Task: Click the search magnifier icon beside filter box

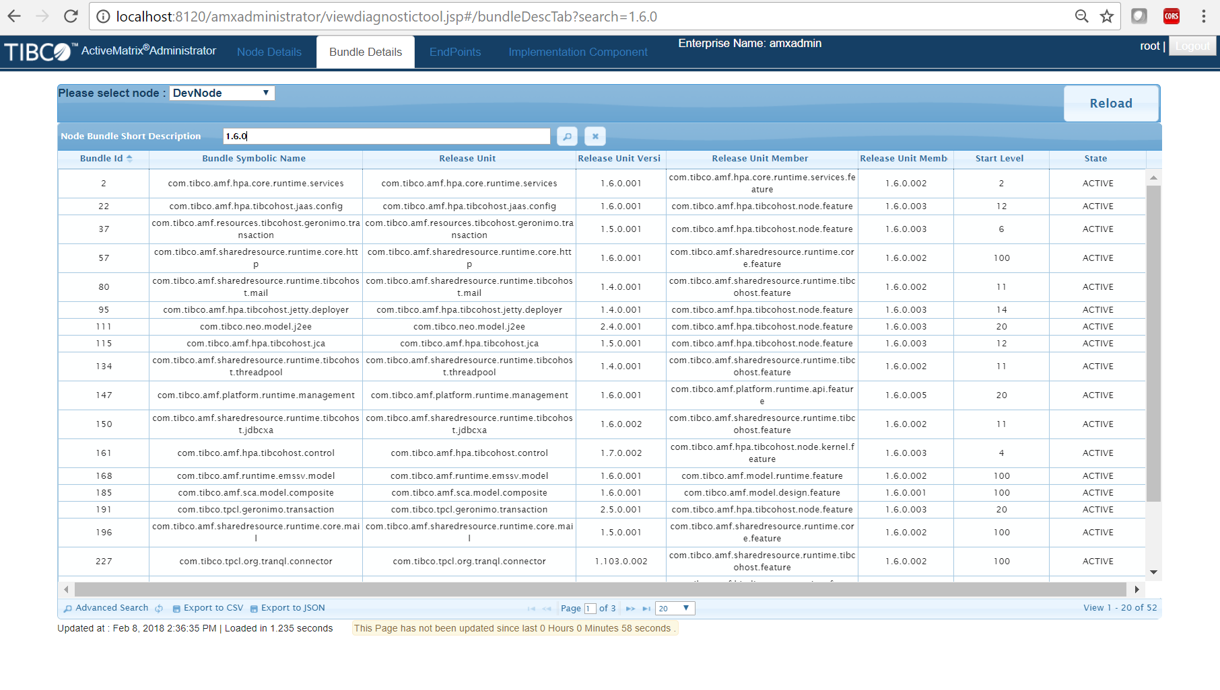Action: click(x=568, y=137)
